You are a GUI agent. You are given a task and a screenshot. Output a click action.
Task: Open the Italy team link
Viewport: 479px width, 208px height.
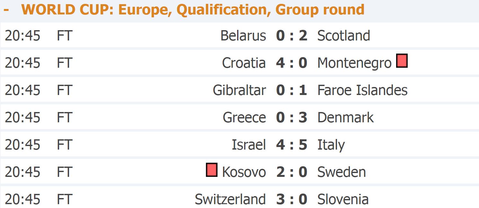[331, 145]
